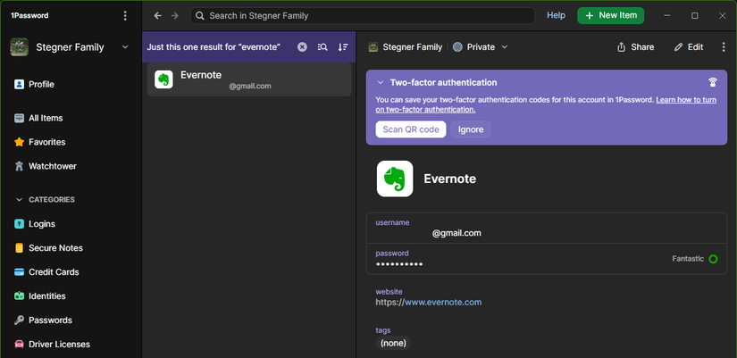Screen dimensions: 737x358
Task: Click the Stegner Family account avatar
Action: click(x=20, y=47)
